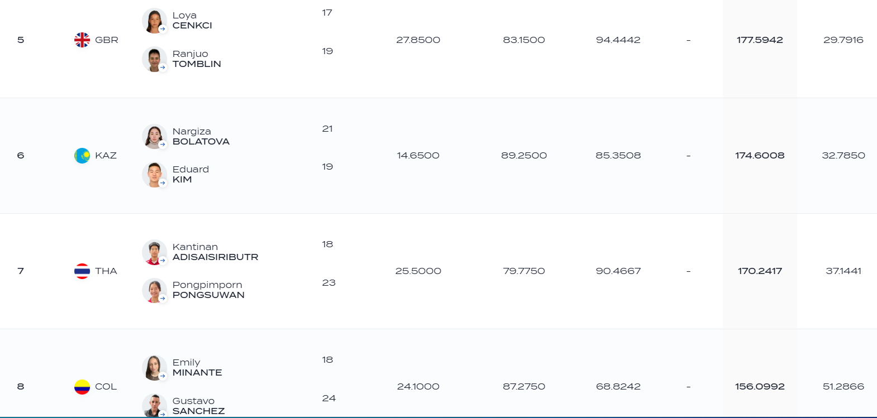The height and width of the screenshot is (418, 877).
Task: Open the Emily MINANTE athlete link
Action: point(197,368)
